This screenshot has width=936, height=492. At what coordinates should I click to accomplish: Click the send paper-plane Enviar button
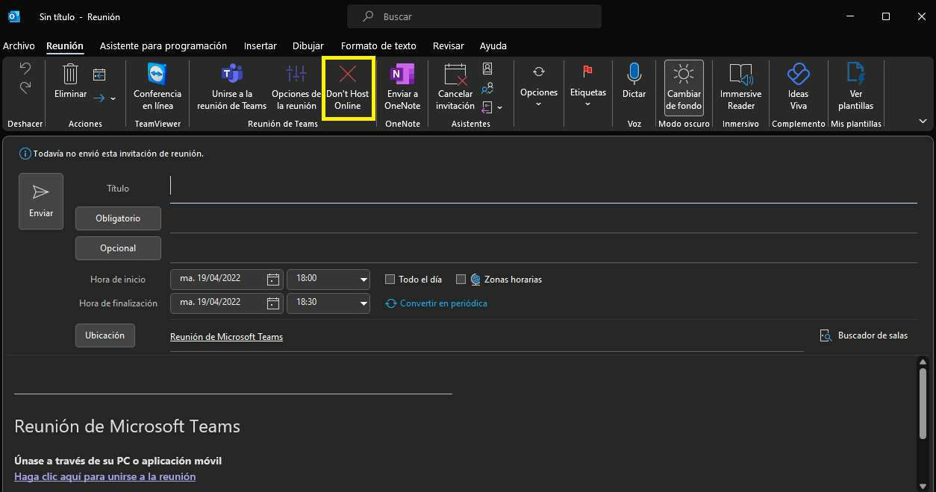coord(41,201)
